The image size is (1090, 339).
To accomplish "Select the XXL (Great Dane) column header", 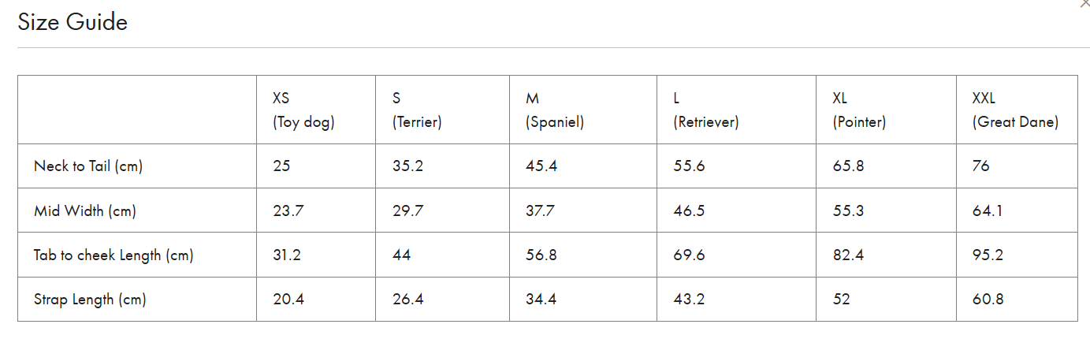I will 1017,110.
